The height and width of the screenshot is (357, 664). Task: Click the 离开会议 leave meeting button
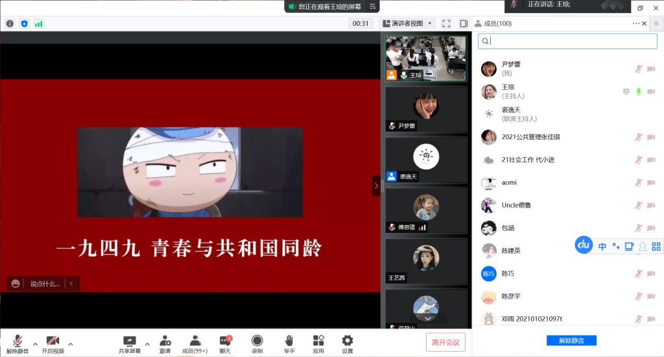(x=445, y=342)
